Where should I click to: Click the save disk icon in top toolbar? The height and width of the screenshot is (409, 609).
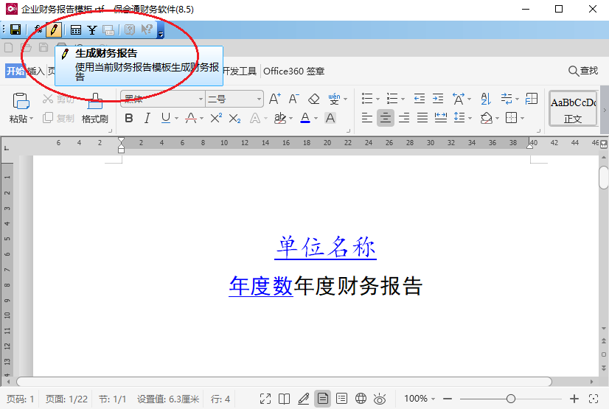click(x=15, y=29)
